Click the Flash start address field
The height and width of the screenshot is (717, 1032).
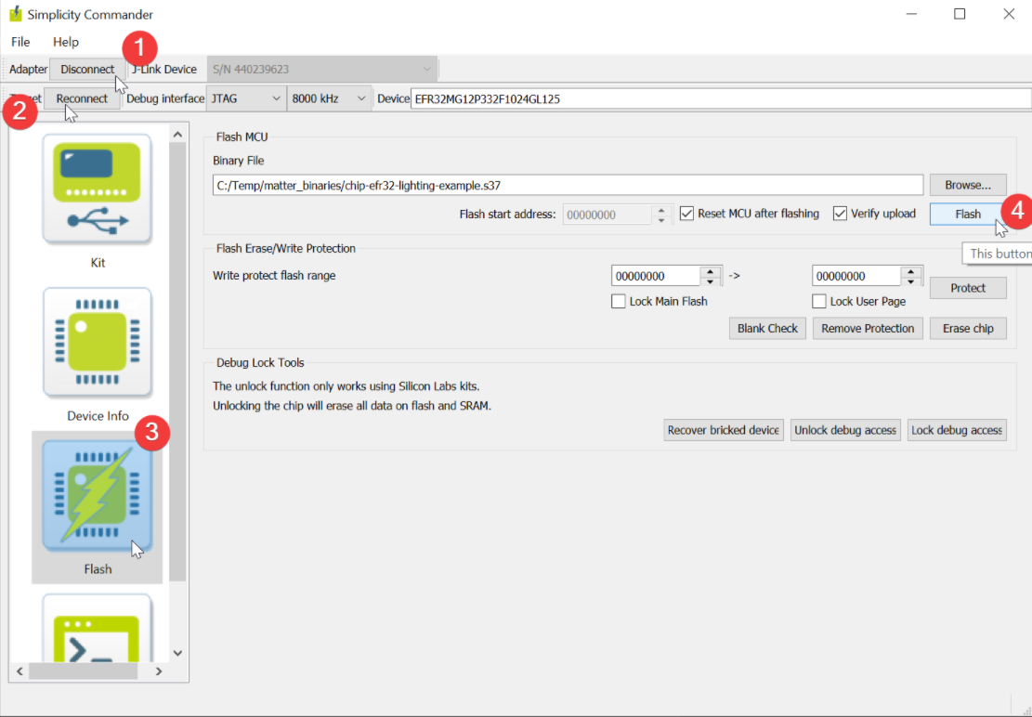click(x=607, y=215)
